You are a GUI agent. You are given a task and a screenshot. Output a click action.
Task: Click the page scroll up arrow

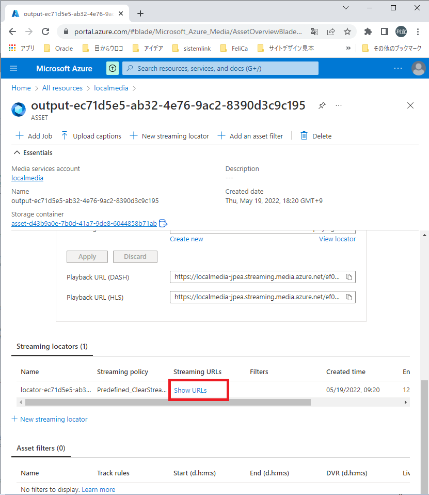[x=424, y=235]
